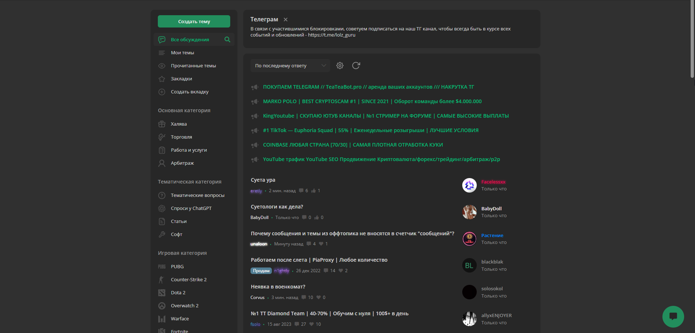Screen dimensions: 695x333
Task: Open the Работаем после слета PiaProxy thread
Action: (319, 260)
